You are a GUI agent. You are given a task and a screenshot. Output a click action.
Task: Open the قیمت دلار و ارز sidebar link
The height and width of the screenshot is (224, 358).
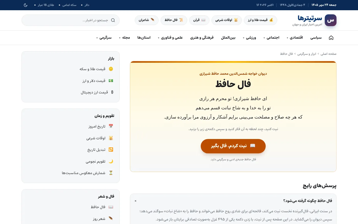94,81
